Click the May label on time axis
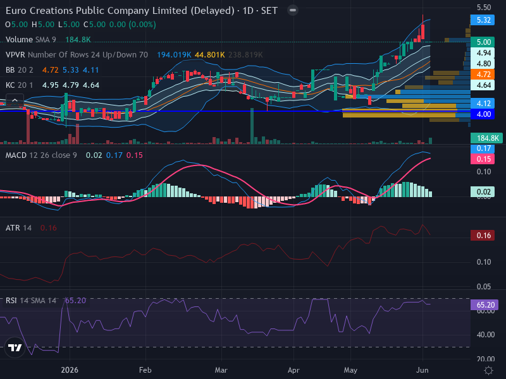Viewport: 506px width, 379px height. [350, 370]
